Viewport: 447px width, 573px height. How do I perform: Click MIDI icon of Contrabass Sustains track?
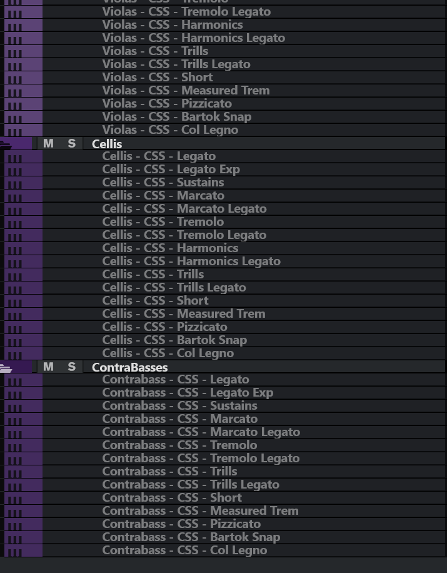tap(14, 407)
